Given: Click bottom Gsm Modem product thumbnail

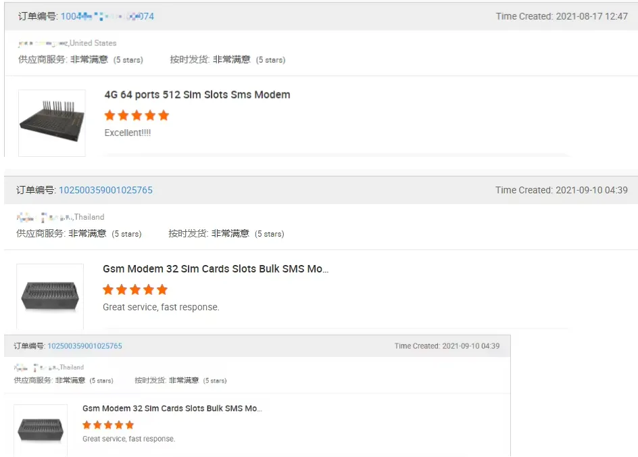Looking at the screenshot, I should pos(41,430).
